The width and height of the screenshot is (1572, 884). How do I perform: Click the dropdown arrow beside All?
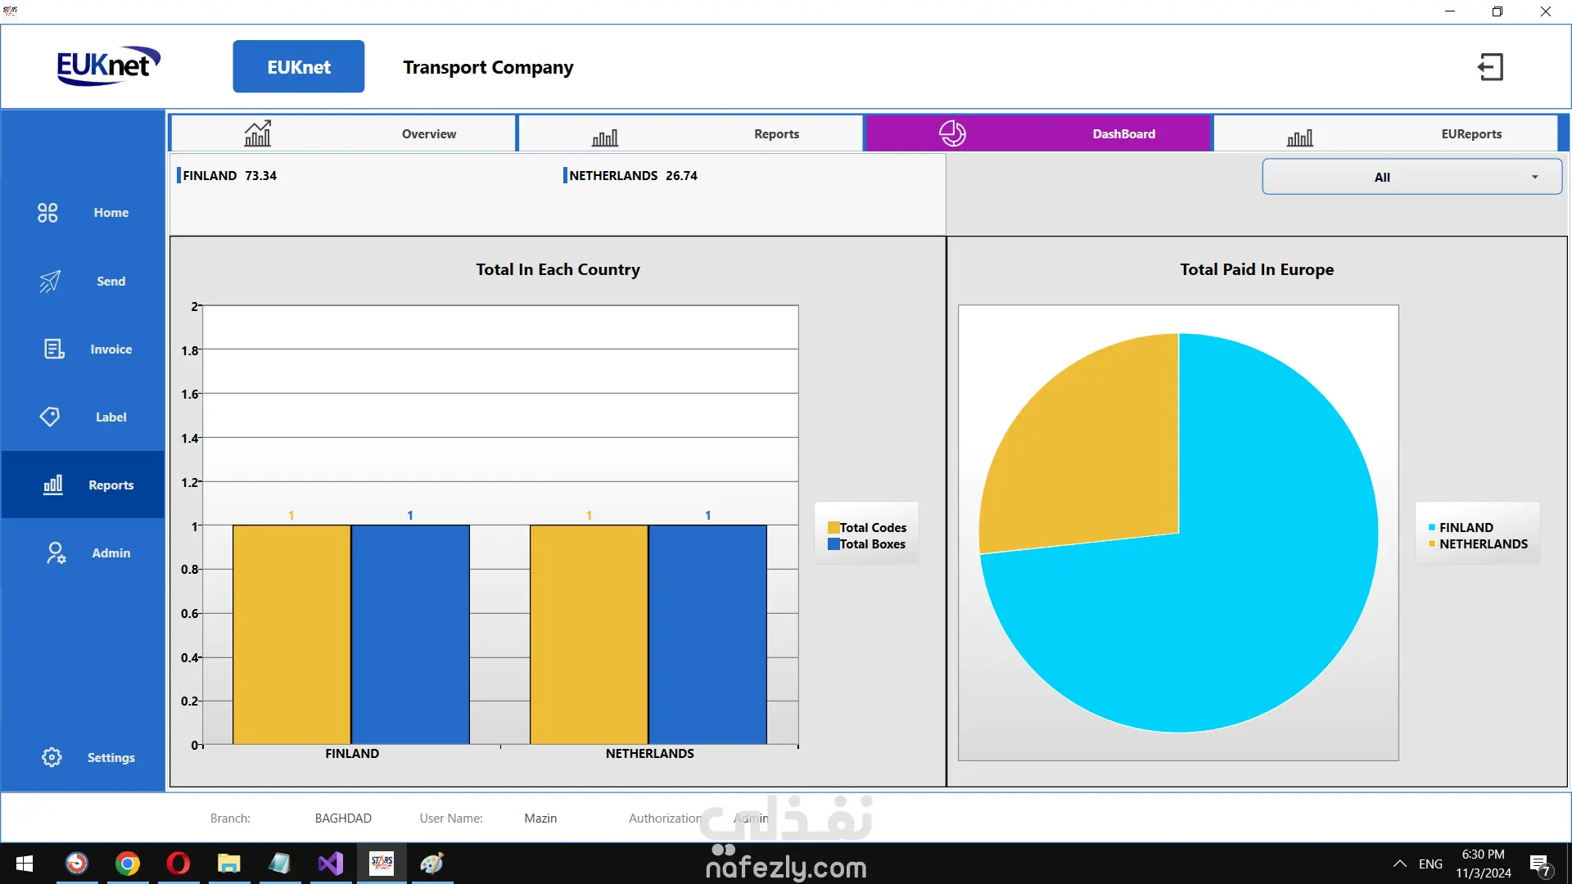pyautogui.click(x=1535, y=177)
